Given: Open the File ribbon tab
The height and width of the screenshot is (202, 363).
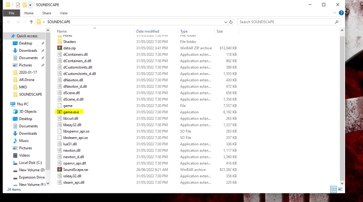Looking at the screenshot, I should point(11,13).
